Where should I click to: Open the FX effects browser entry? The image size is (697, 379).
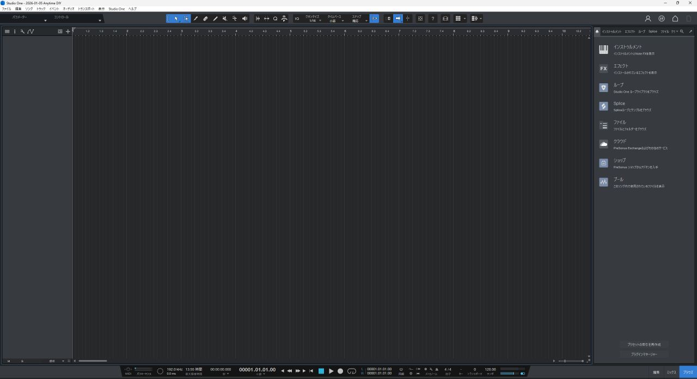point(603,69)
